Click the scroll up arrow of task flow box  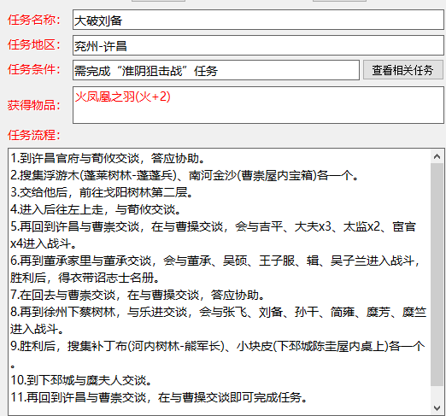pos(437,156)
